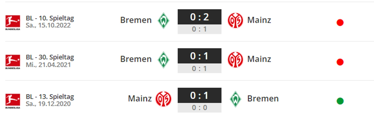Select Mainz home team name in 2020 match
This screenshot has height=116, width=374.
(140, 99)
